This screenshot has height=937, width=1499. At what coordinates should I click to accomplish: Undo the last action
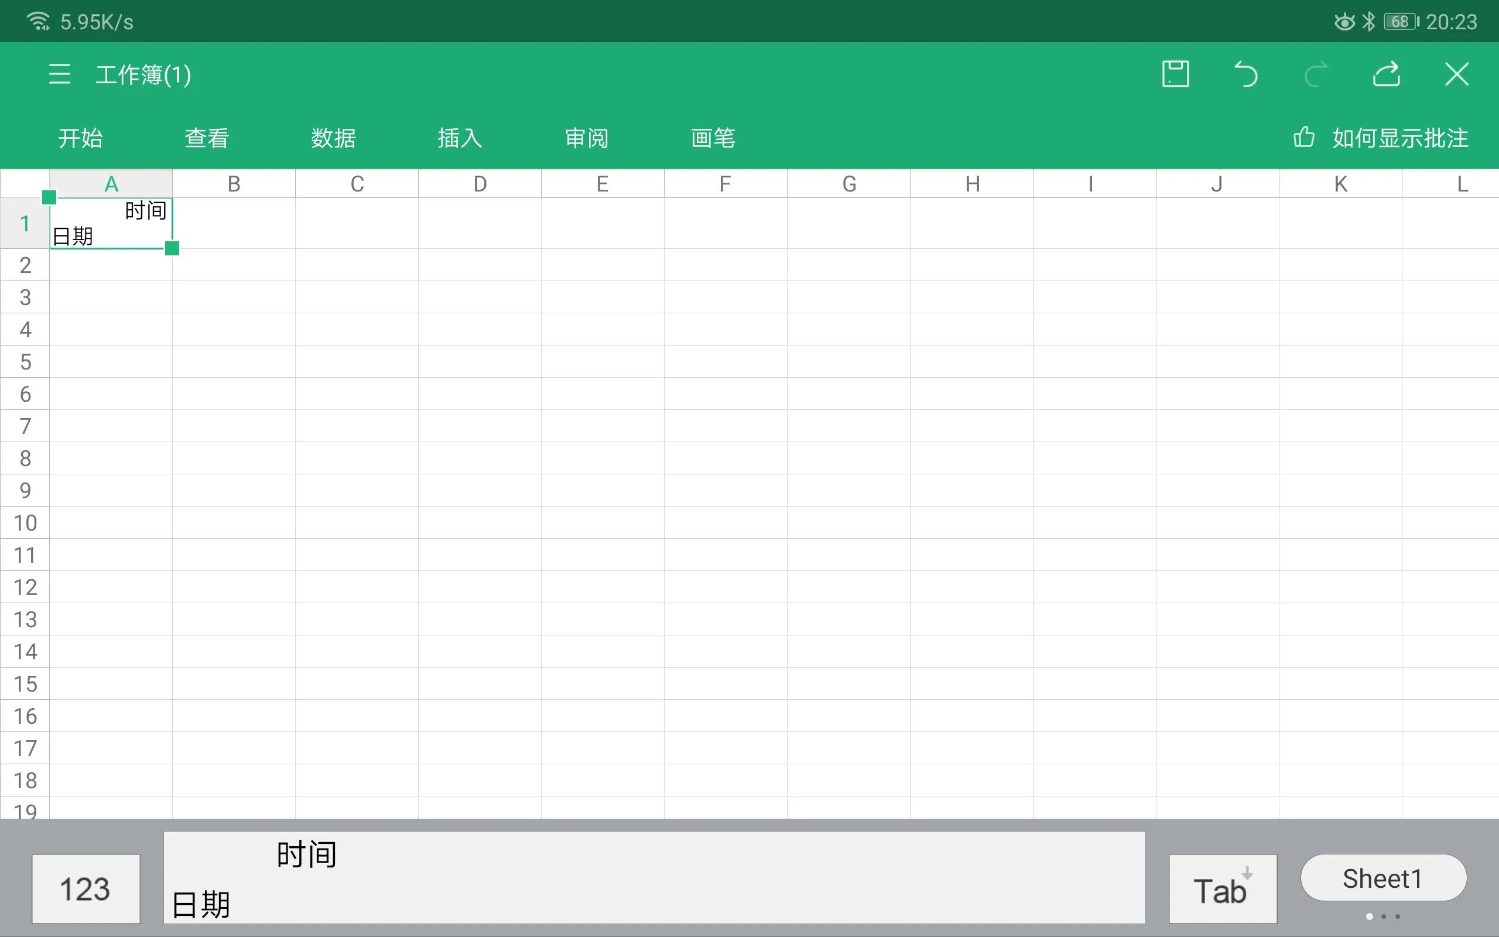pyautogui.click(x=1245, y=74)
